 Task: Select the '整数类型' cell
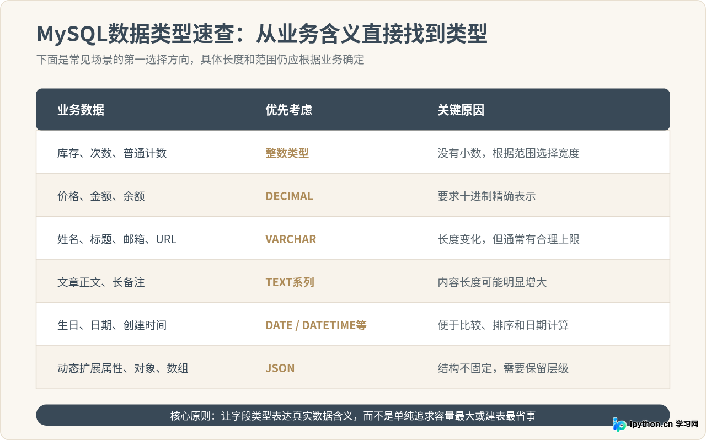click(x=287, y=153)
